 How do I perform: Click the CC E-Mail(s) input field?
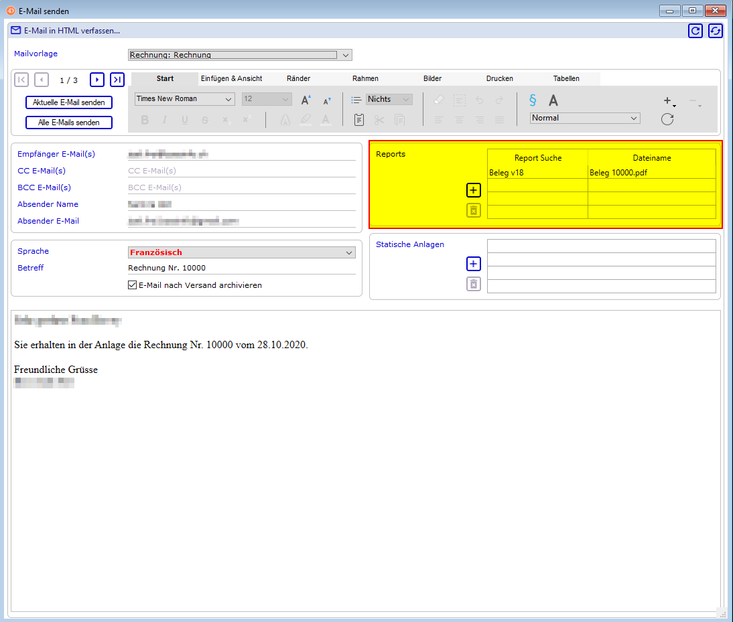point(241,171)
